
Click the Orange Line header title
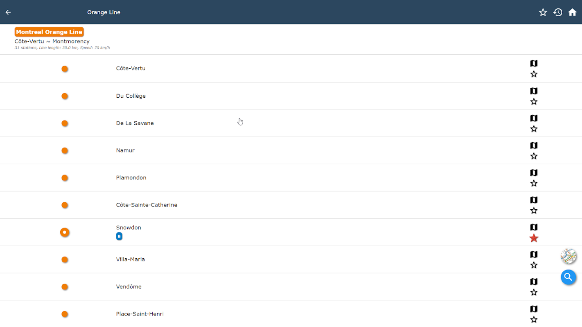point(104,12)
